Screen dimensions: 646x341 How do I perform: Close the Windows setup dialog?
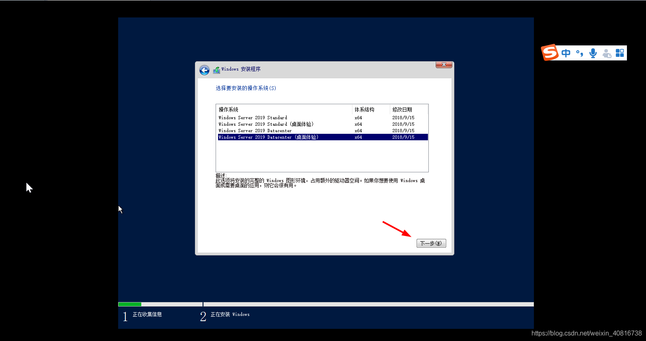[444, 64]
